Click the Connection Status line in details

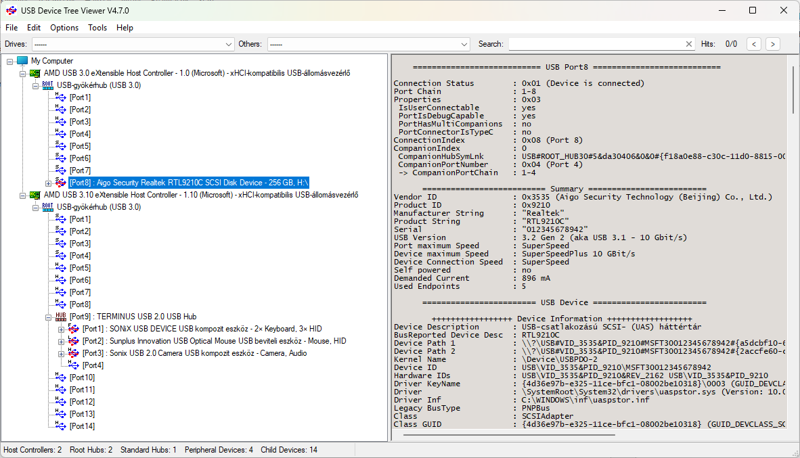click(x=519, y=83)
